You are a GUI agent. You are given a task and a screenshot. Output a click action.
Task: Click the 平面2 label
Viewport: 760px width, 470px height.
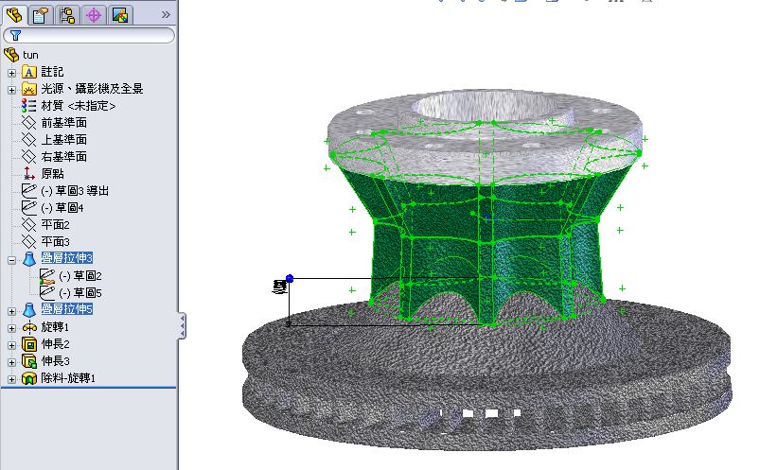pos(55,225)
